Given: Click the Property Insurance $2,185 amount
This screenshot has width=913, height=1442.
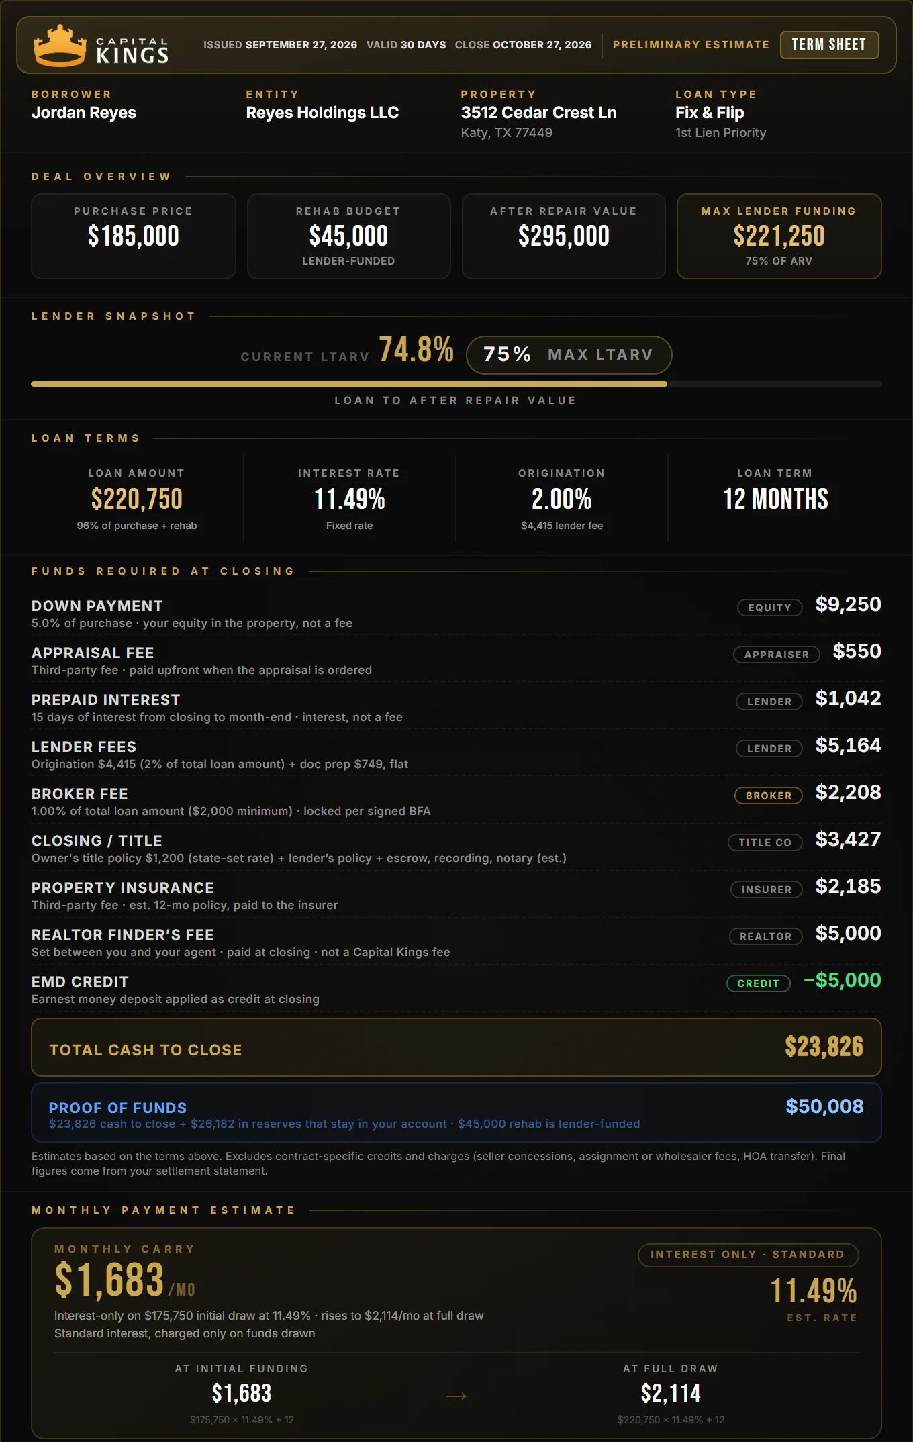Looking at the screenshot, I should click(849, 886).
